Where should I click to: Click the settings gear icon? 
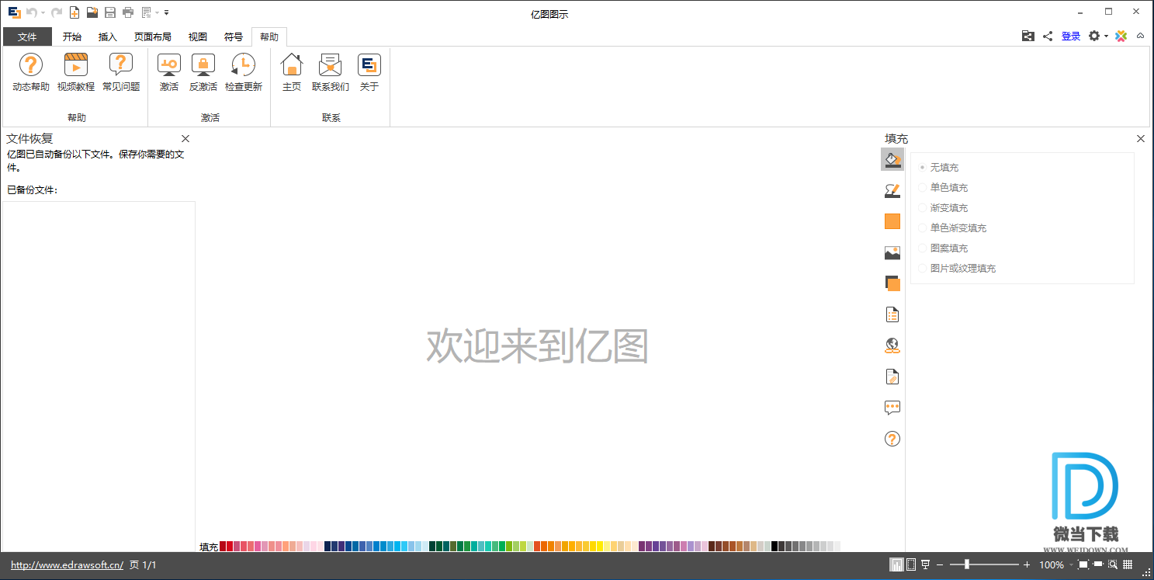1094,36
